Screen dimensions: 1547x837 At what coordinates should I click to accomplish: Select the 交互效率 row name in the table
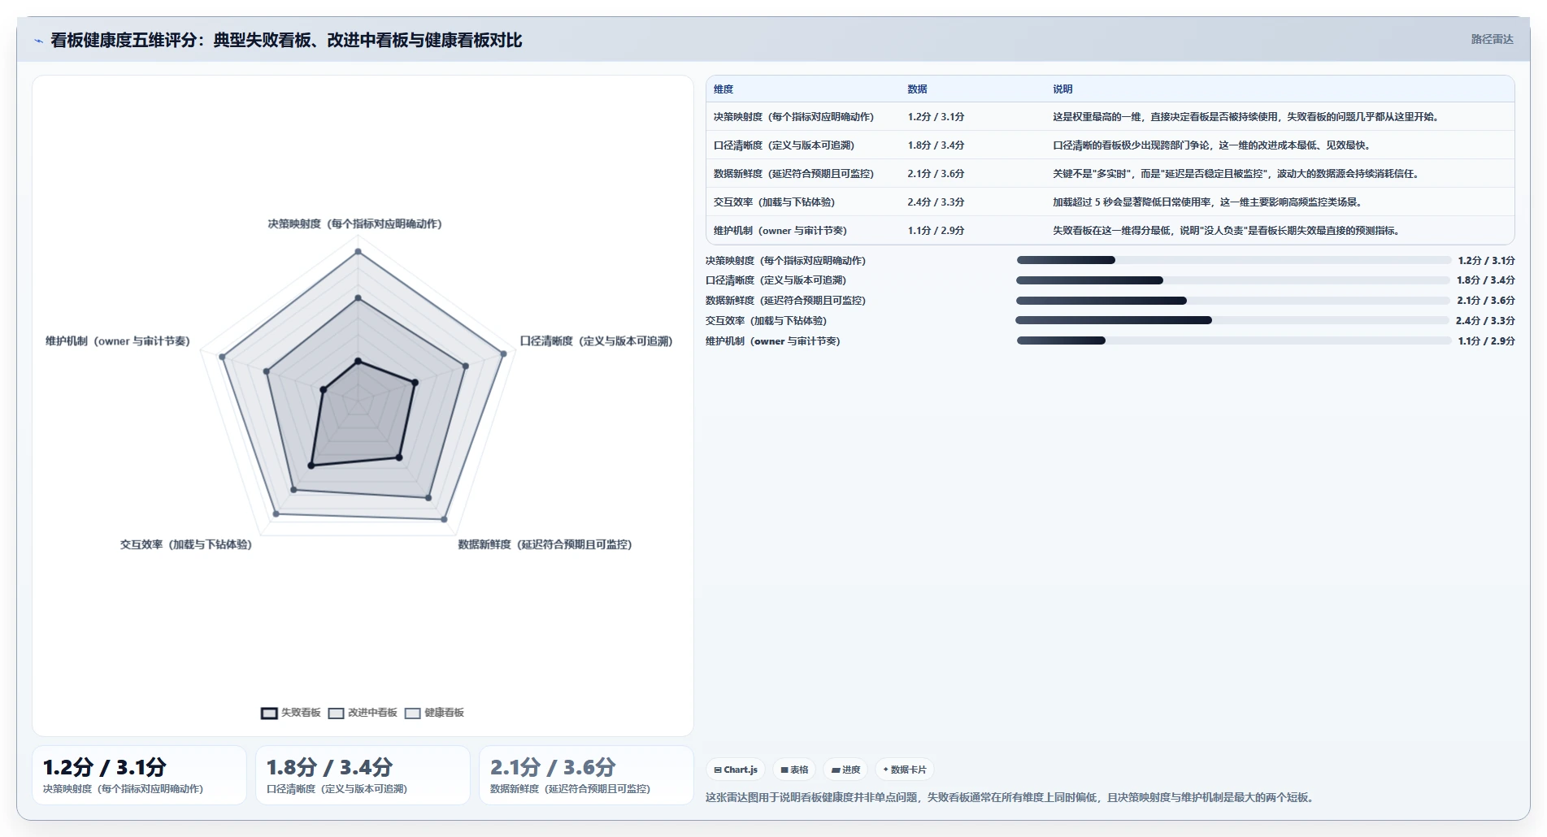click(x=774, y=202)
